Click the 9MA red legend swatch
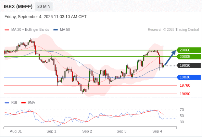This screenshot has height=137, width=202. pos(23,103)
